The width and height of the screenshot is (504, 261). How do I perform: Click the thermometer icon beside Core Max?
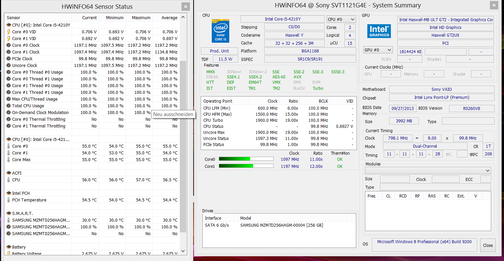click(x=9, y=159)
